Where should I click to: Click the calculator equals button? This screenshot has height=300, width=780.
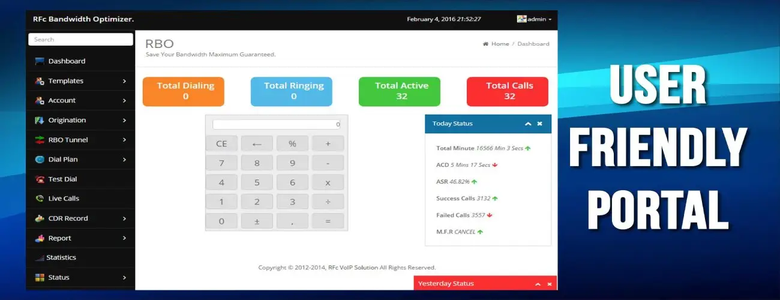point(328,221)
